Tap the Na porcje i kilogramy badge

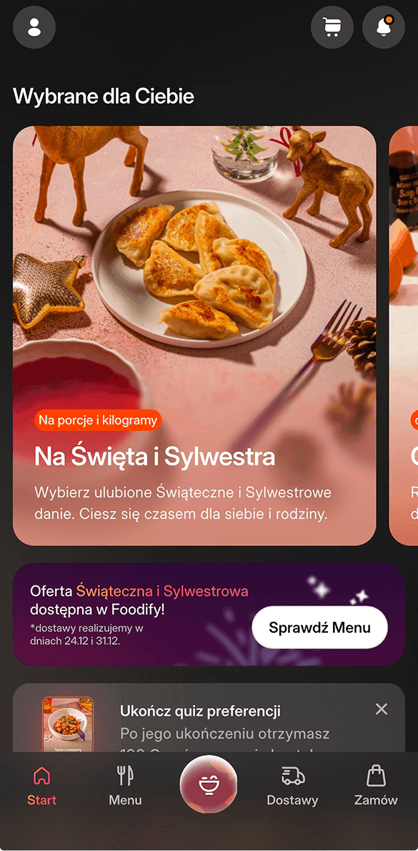coord(98,420)
